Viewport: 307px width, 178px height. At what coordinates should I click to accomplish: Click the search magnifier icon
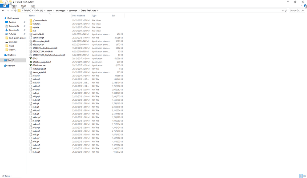point(303,11)
